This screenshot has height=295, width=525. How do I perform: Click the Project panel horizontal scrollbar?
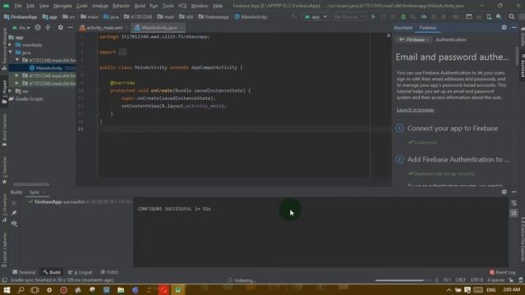[x=31, y=184]
